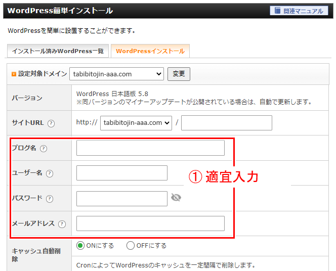The height and width of the screenshot is (271, 336).
Task: Open the サイトURL domain dropdown
Action: 136,123
